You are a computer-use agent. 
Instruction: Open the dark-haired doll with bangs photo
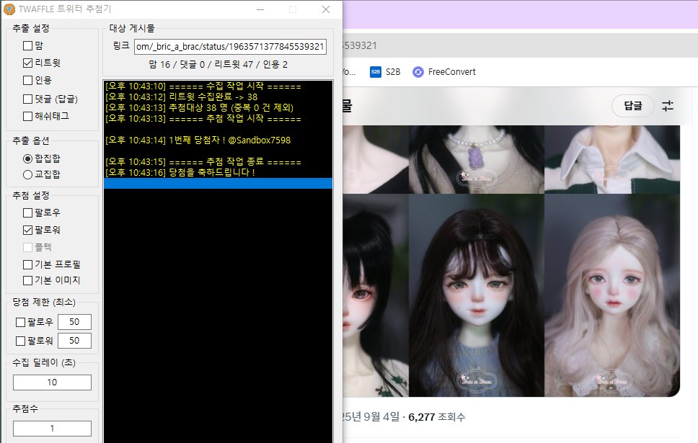point(477,295)
